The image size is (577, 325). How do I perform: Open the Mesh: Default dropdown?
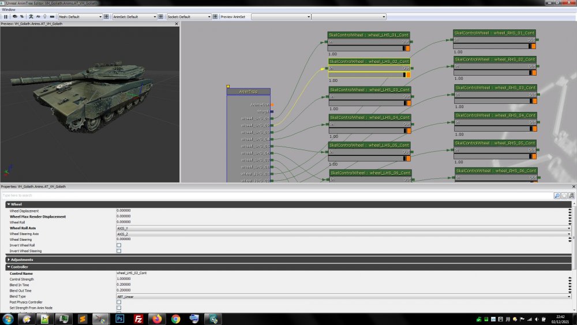point(80,17)
